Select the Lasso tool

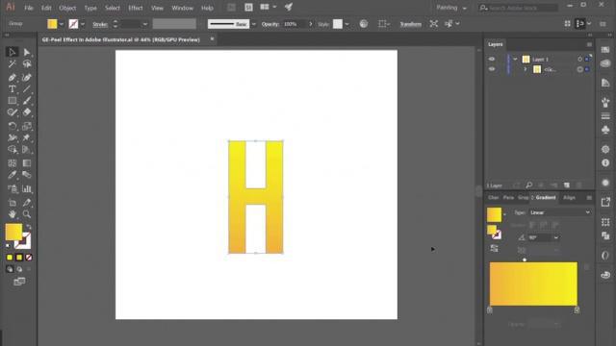point(26,63)
